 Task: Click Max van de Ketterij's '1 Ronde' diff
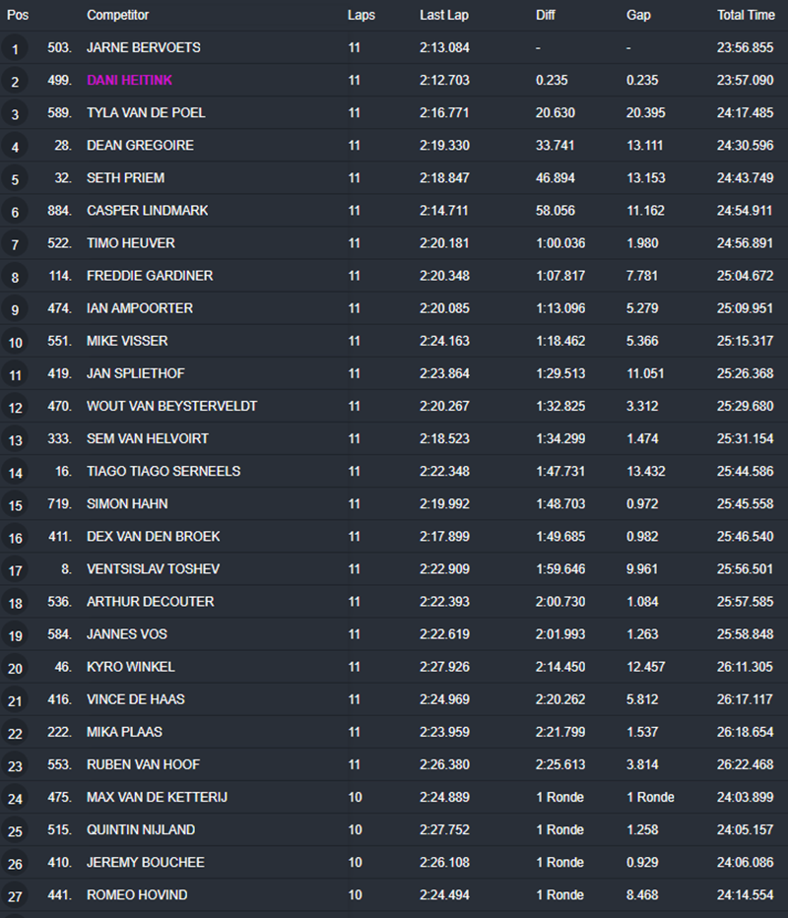click(x=559, y=797)
